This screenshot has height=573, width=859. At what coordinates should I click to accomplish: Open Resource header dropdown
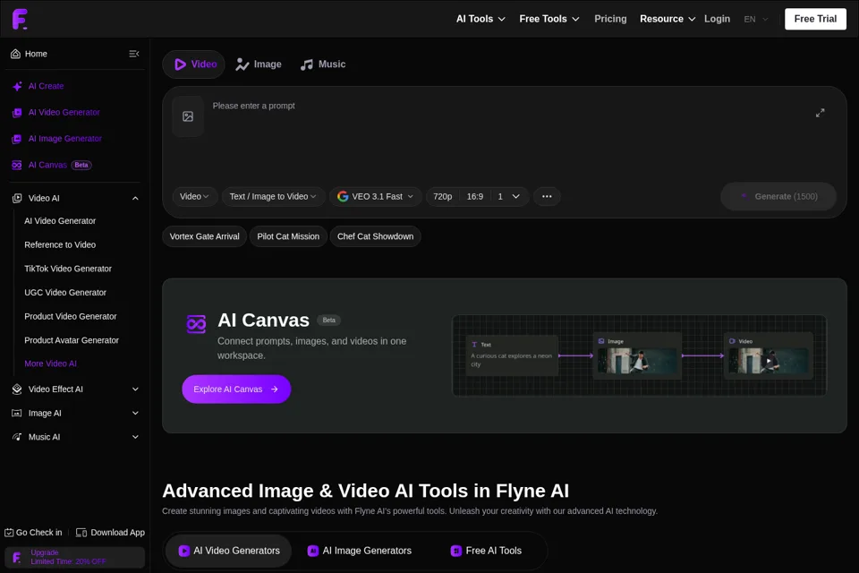(668, 19)
